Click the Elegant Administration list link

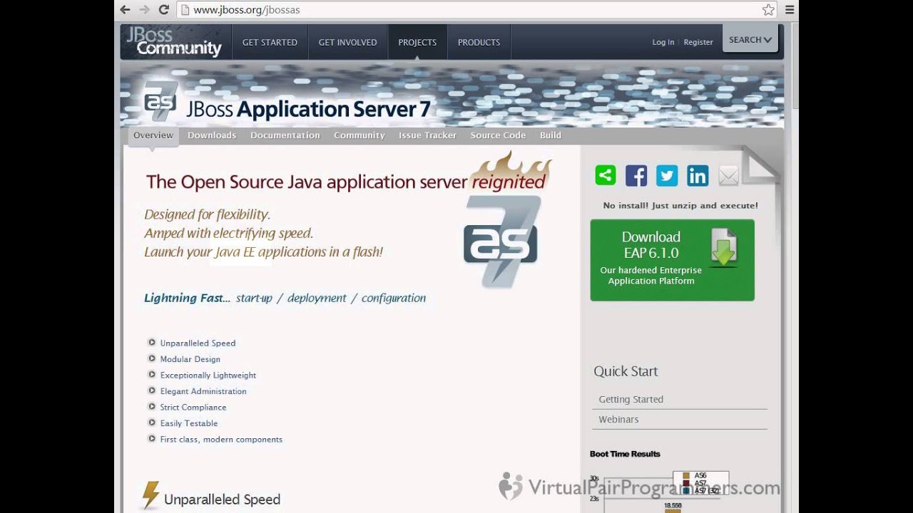tap(203, 391)
